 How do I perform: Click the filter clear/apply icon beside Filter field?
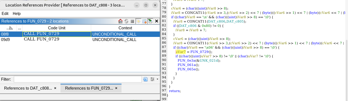point(145,79)
